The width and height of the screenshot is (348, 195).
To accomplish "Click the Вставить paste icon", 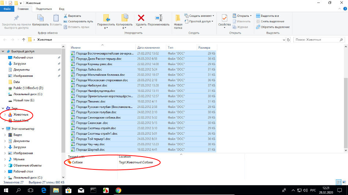I will pyautogui.click(x=56, y=18).
